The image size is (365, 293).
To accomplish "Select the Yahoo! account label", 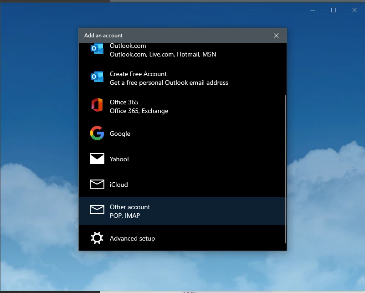I will click(x=119, y=159).
